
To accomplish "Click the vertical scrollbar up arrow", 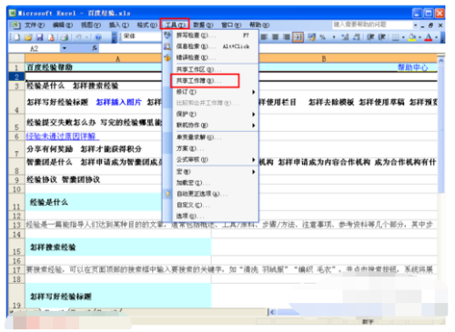I will [x=441, y=60].
